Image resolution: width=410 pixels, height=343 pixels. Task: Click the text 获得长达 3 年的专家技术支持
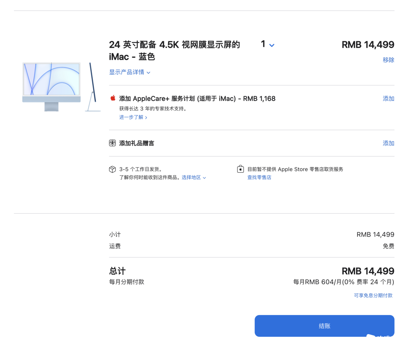point(153,109)
